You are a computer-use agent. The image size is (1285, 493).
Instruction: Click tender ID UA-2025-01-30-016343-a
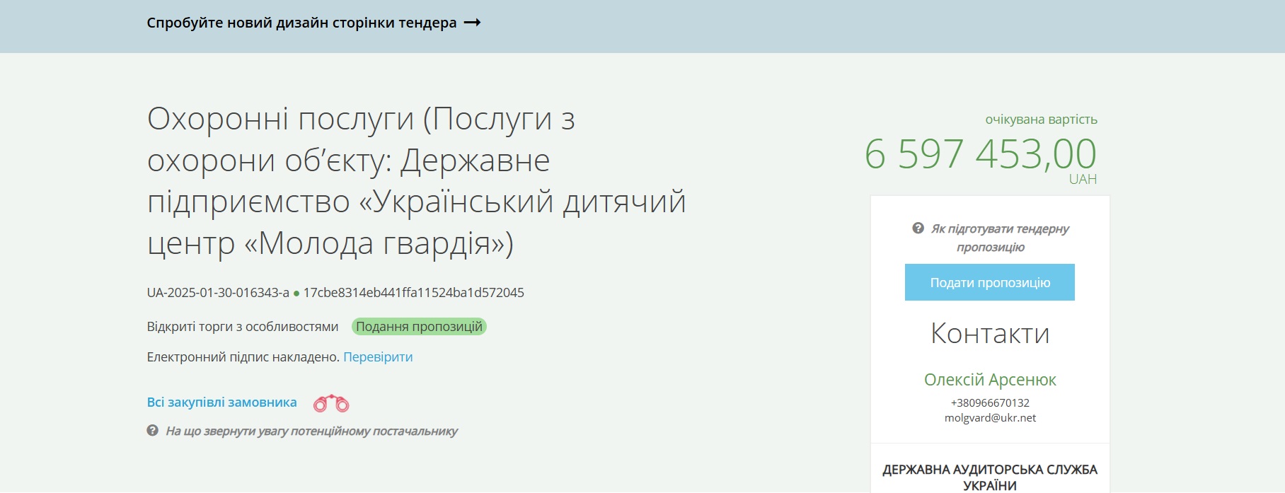click(x=218, y=293)
